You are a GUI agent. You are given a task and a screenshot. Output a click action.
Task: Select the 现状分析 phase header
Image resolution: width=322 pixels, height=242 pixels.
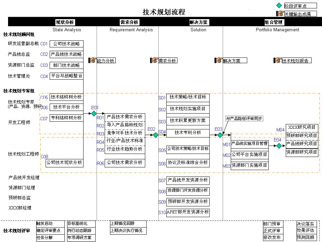[x=65, y=22]
